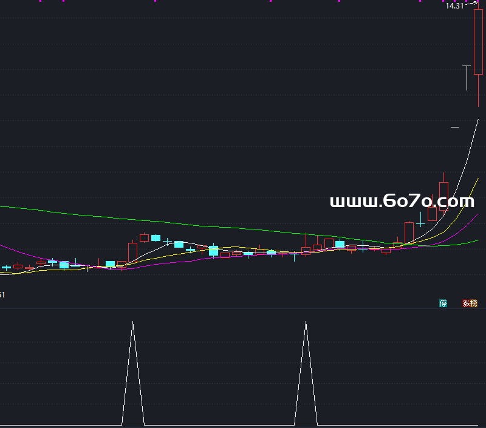Click the first white indicator spike peak
Screen dimensions: 486x428
[132, 322]
